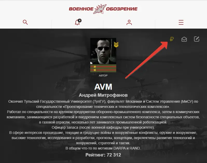
Task: Click the two-star shoulder strap rank insignia
Action: click(103, 68)
